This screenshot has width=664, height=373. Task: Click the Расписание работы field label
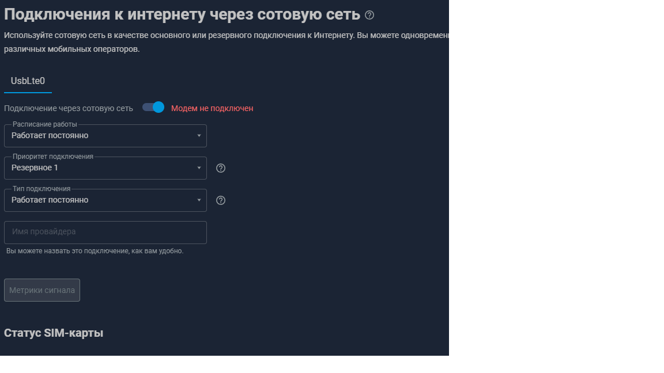(x=45, y=124)
